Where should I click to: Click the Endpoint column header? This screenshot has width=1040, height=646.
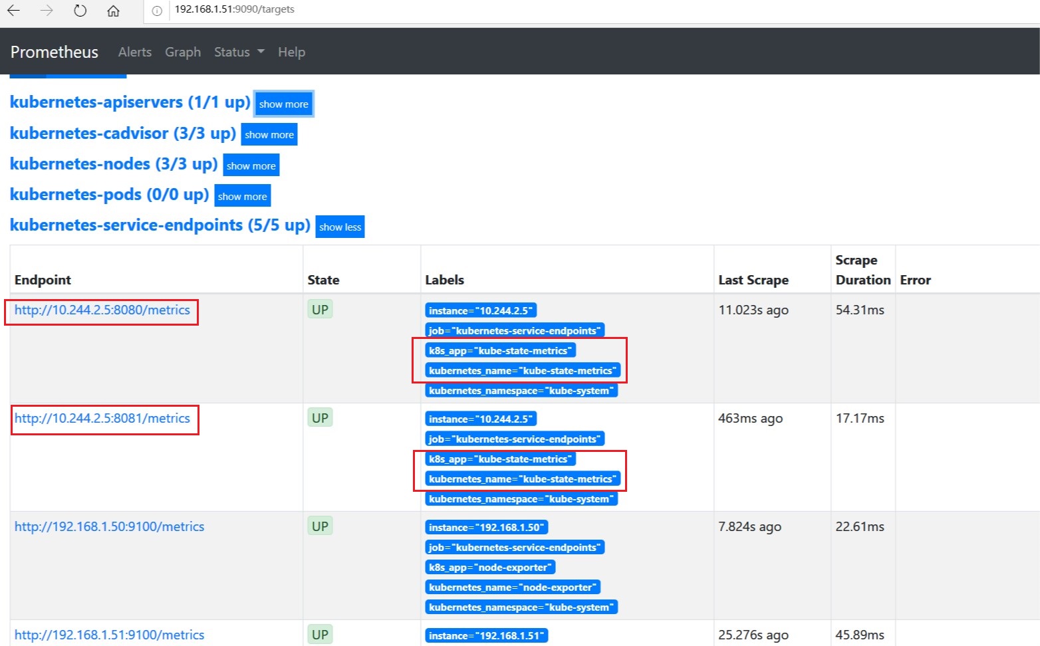tap(43, 280)
